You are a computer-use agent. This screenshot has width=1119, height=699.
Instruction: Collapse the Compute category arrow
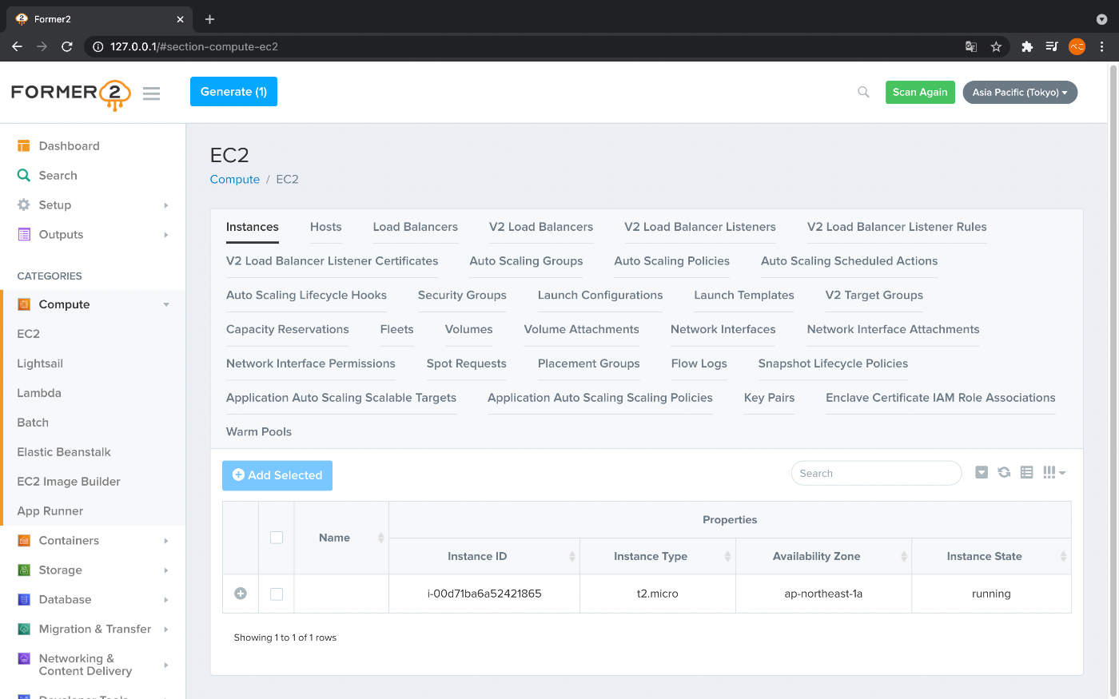[166, 304]
